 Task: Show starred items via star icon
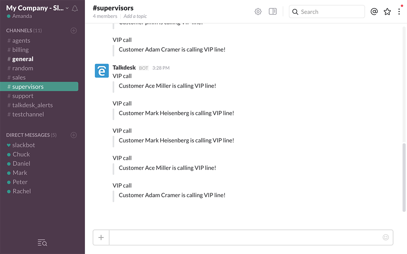(x=387, y=12)
